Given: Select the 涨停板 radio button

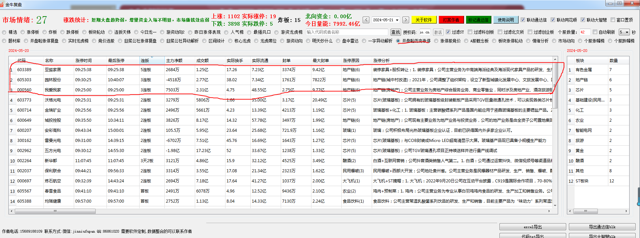Looking at the screenshot, I should (23, 32).
